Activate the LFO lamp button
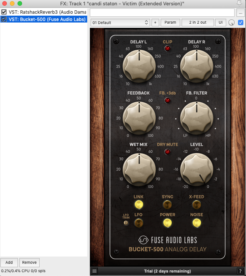This screenshot has height=276, width=246. click(139, 223)
